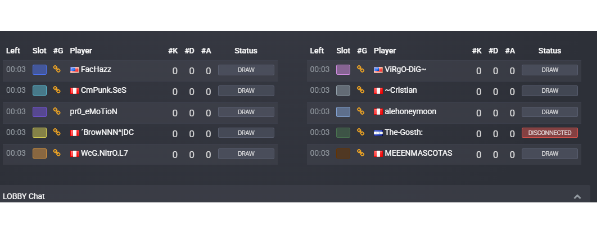Click the DRAW status for CmPunk.SeS
Viewport: 601px width, 244px height.
(246, 91)
